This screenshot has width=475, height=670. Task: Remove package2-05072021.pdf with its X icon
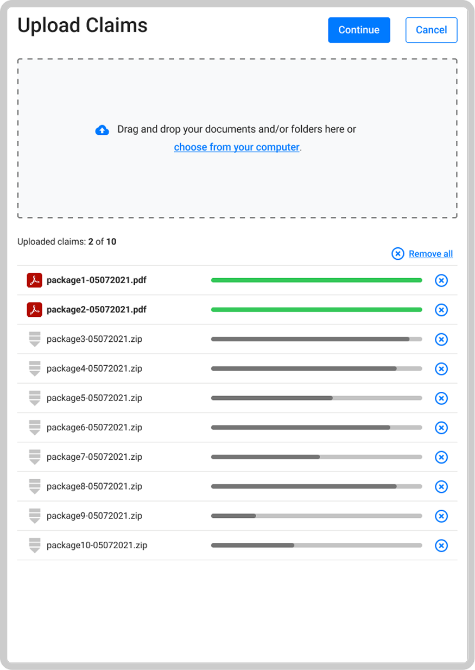tap(441, 310)
